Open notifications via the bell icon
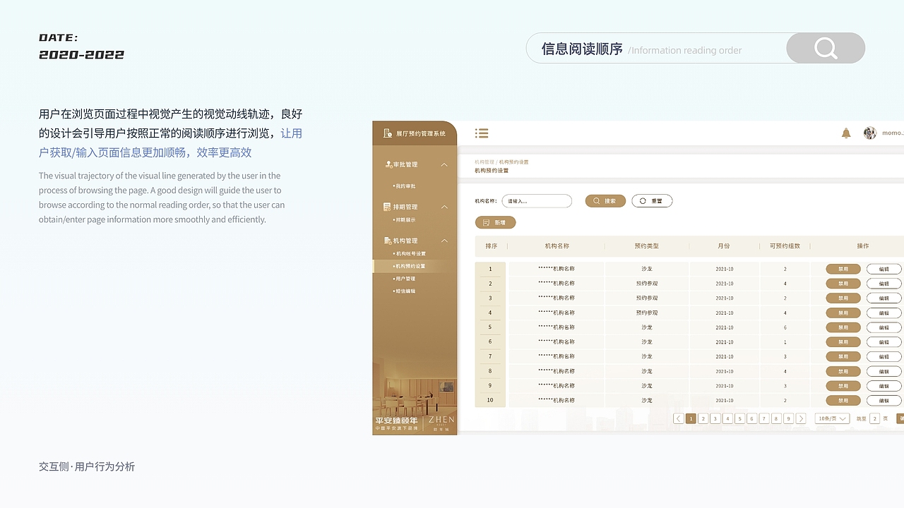This screenshot has height=508, width=904. pos(846,133)
